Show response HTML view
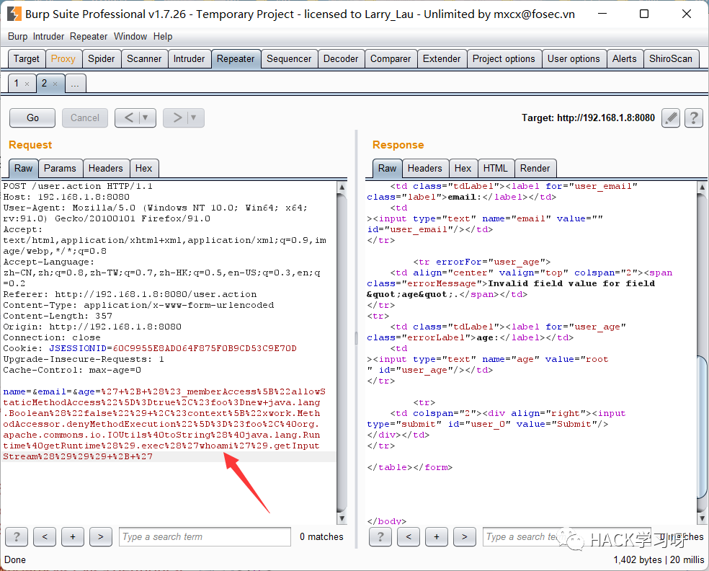709x571 pixels. pyautogui.click(x=496, y=168)
